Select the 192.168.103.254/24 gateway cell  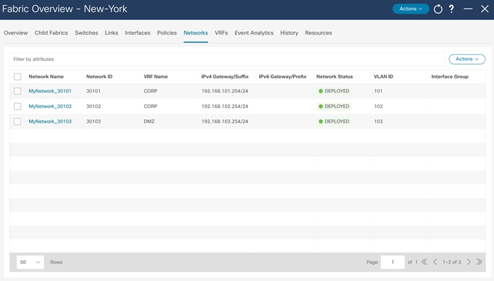click(x=224, y=121)
